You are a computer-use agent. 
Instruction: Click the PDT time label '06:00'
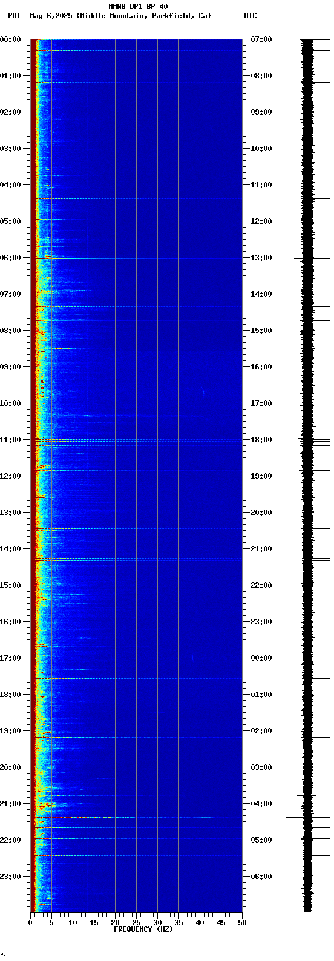10,258
